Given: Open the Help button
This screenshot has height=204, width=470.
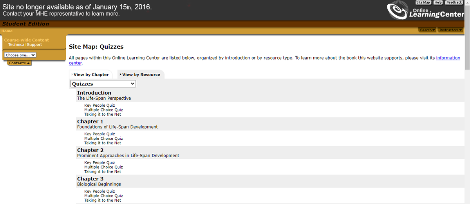Looking at the screenshot, I should (438, 2).
